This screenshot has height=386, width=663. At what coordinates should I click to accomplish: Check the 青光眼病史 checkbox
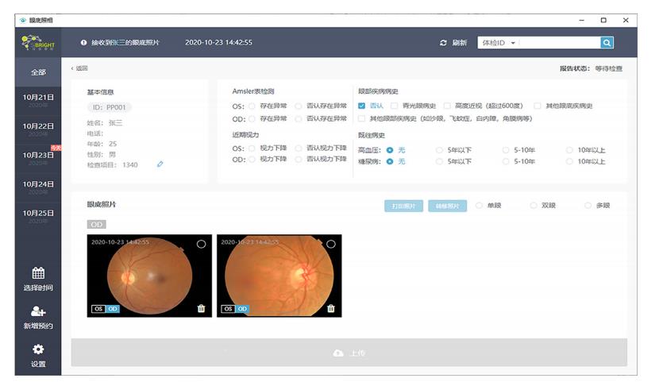395,106
